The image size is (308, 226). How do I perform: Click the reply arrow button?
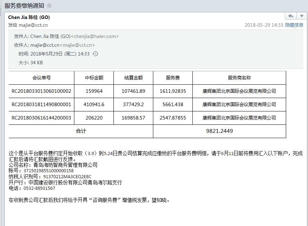(291, 16)
